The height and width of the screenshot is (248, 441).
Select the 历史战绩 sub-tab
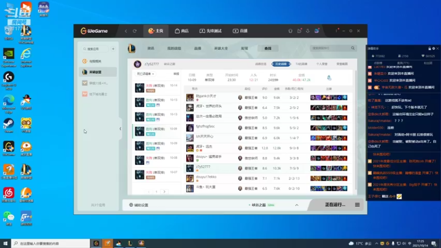point(281,64)
